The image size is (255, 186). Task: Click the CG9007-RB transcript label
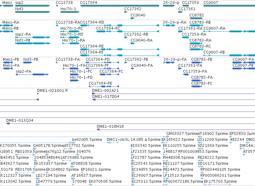click(214, 52)
